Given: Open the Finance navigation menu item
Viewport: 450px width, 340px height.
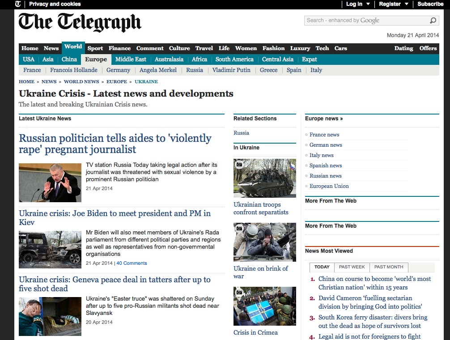Looking at the screenshot, I should pos(119,48).
